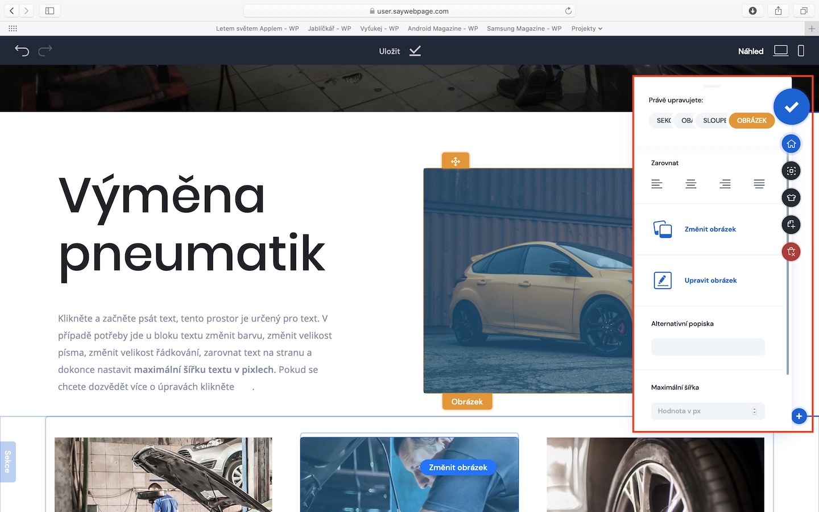819x512 pixels.
Task: Select the SEKCE breadcrumb chip
Action: pos(662,121)
